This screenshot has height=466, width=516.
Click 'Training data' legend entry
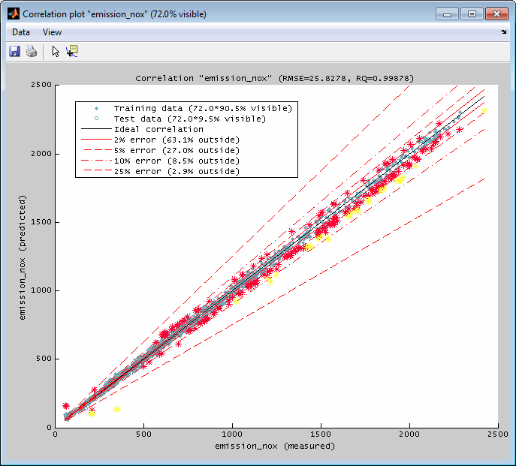tap(203, 108)
